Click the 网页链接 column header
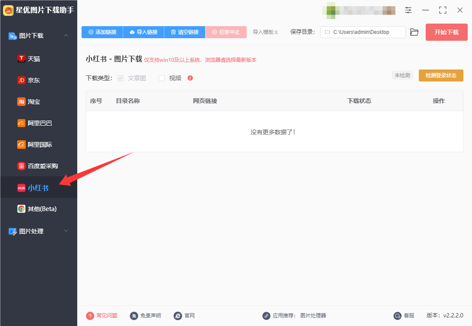The height and width of the screenshot is (326, 472). pyautogui.click(x=205, y=101)
